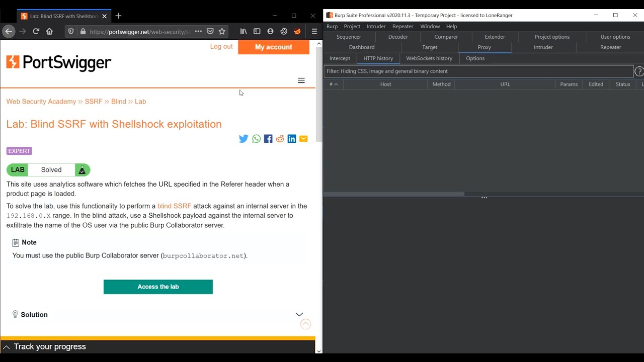This screenshot has width=644, height=362.
Task: Switch to Sequencer tab
Action: (x=349, y=37)
